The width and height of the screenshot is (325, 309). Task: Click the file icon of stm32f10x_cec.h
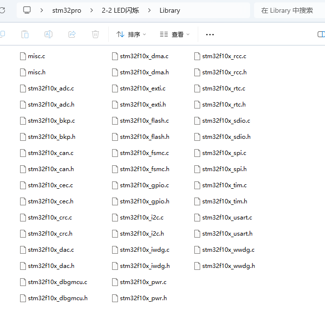coord(23,201)
